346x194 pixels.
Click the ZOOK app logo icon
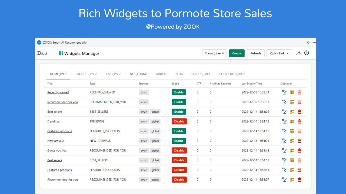39,42
